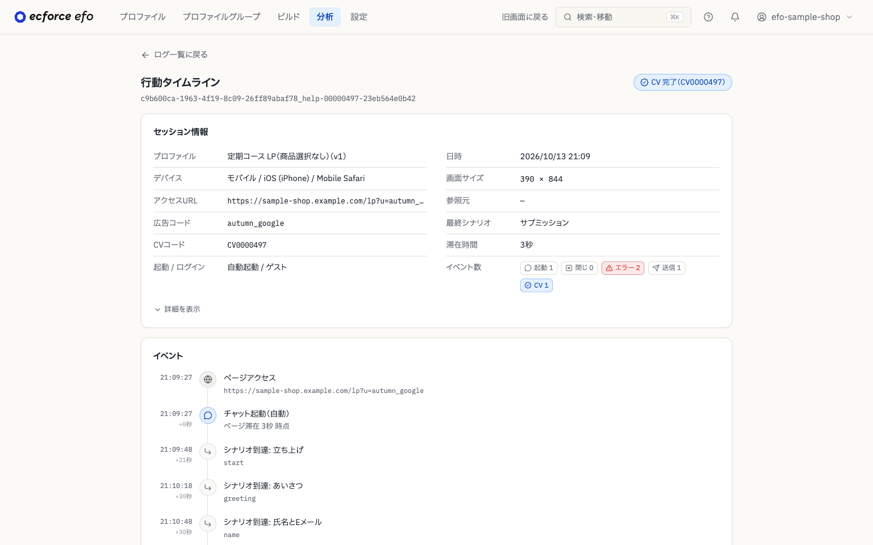The image size is (873, 545).
Task: Open the notifications bell
Action: point(735,17)
